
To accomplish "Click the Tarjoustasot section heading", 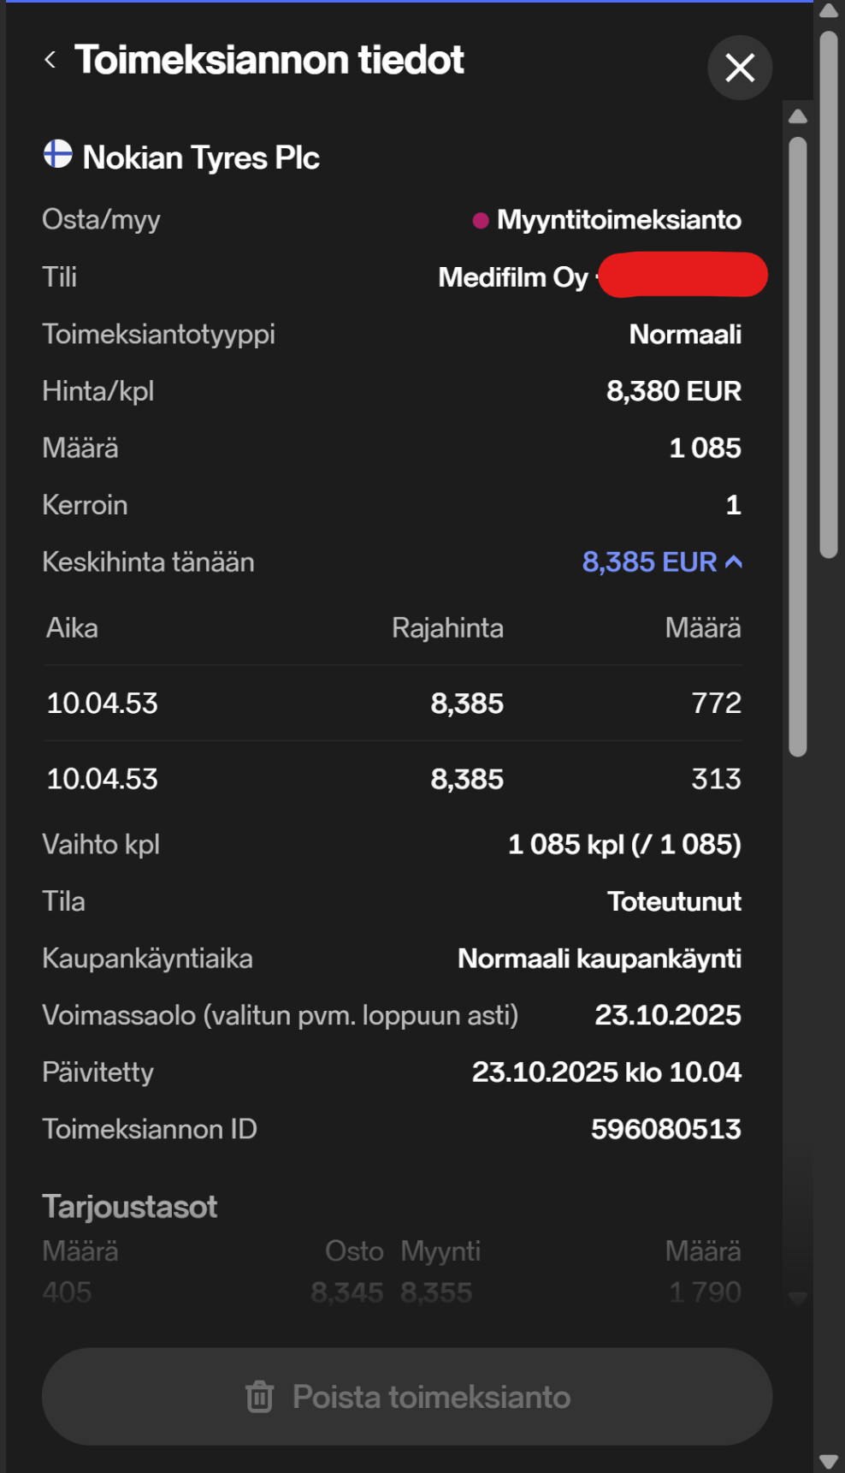I will pyautogui.click(x=130, y=1207).
